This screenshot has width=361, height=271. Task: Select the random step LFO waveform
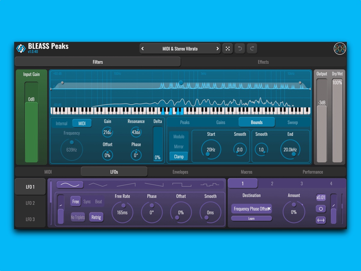click(x=210, y=185)
